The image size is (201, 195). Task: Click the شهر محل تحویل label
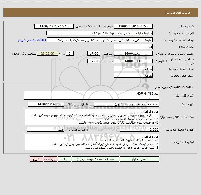[182, 76]
